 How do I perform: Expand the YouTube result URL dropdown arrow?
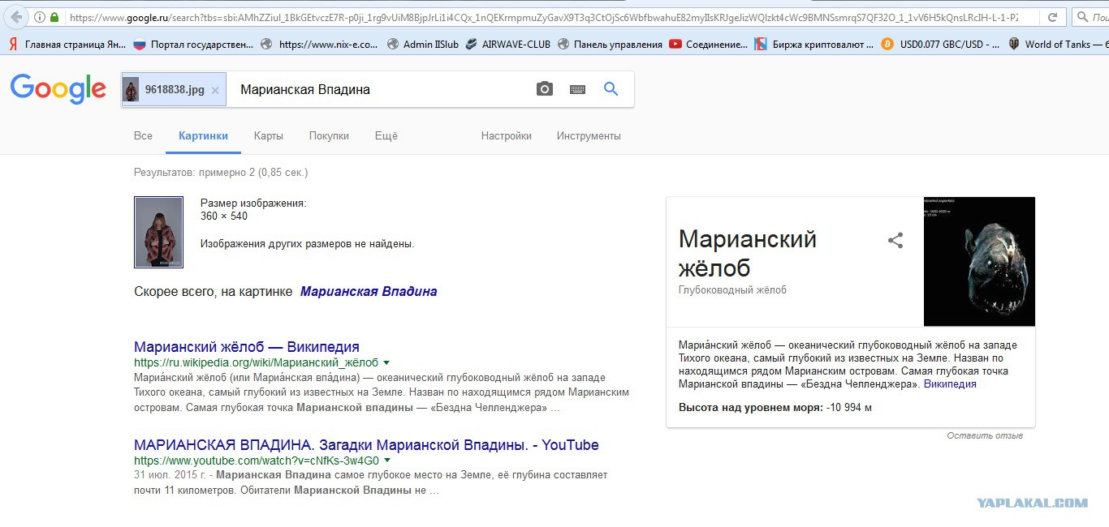386,461
